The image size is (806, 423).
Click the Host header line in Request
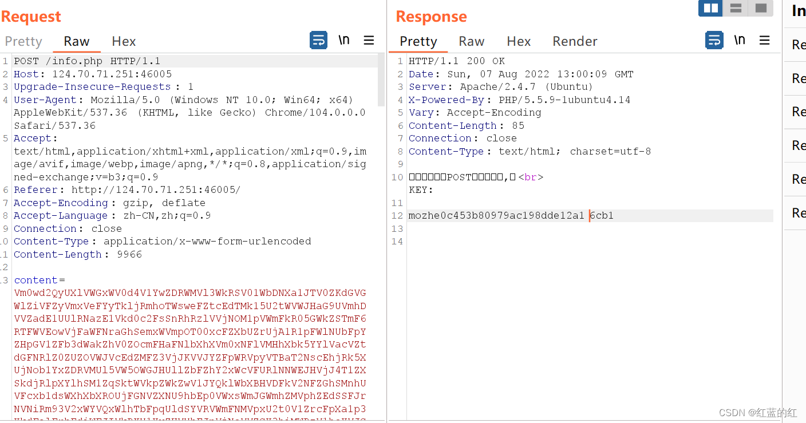pos(92,74)
